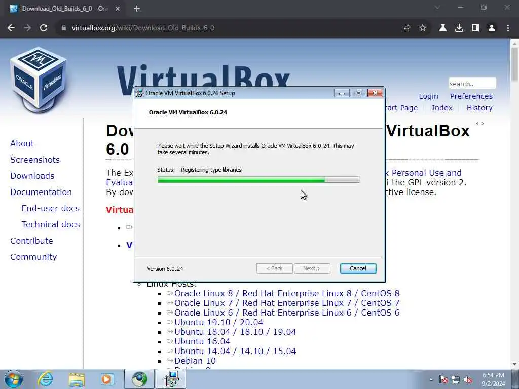Download Oracle Linux 6 / RHEL 6 / CentOS 6
Viewport: 519px width, 389px height.
287,313
